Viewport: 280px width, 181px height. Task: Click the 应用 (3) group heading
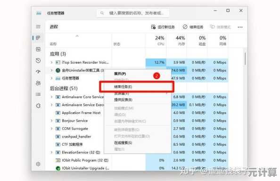tap(58, 54)
